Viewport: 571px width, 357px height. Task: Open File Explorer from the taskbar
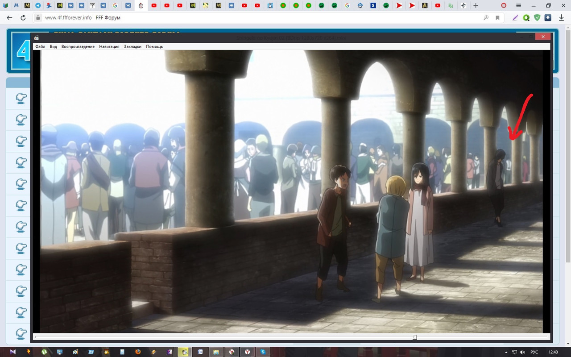[216, 352]
